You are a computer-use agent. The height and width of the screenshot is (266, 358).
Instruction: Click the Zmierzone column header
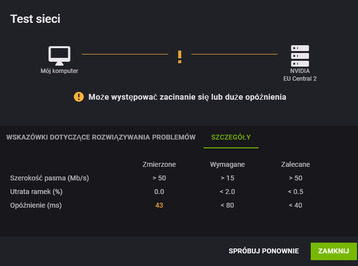click(159, 164)
